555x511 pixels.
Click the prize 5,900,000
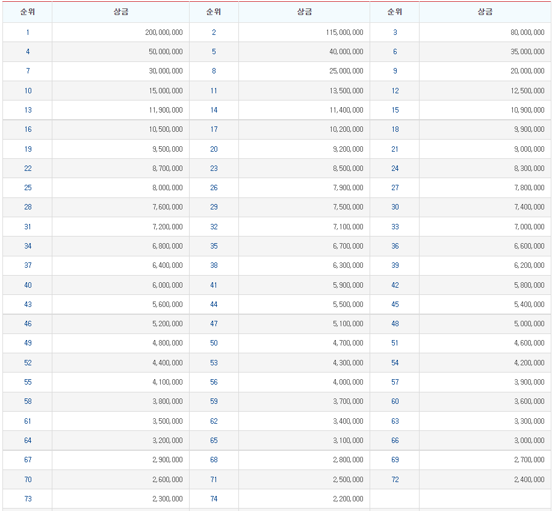point(348,285)
